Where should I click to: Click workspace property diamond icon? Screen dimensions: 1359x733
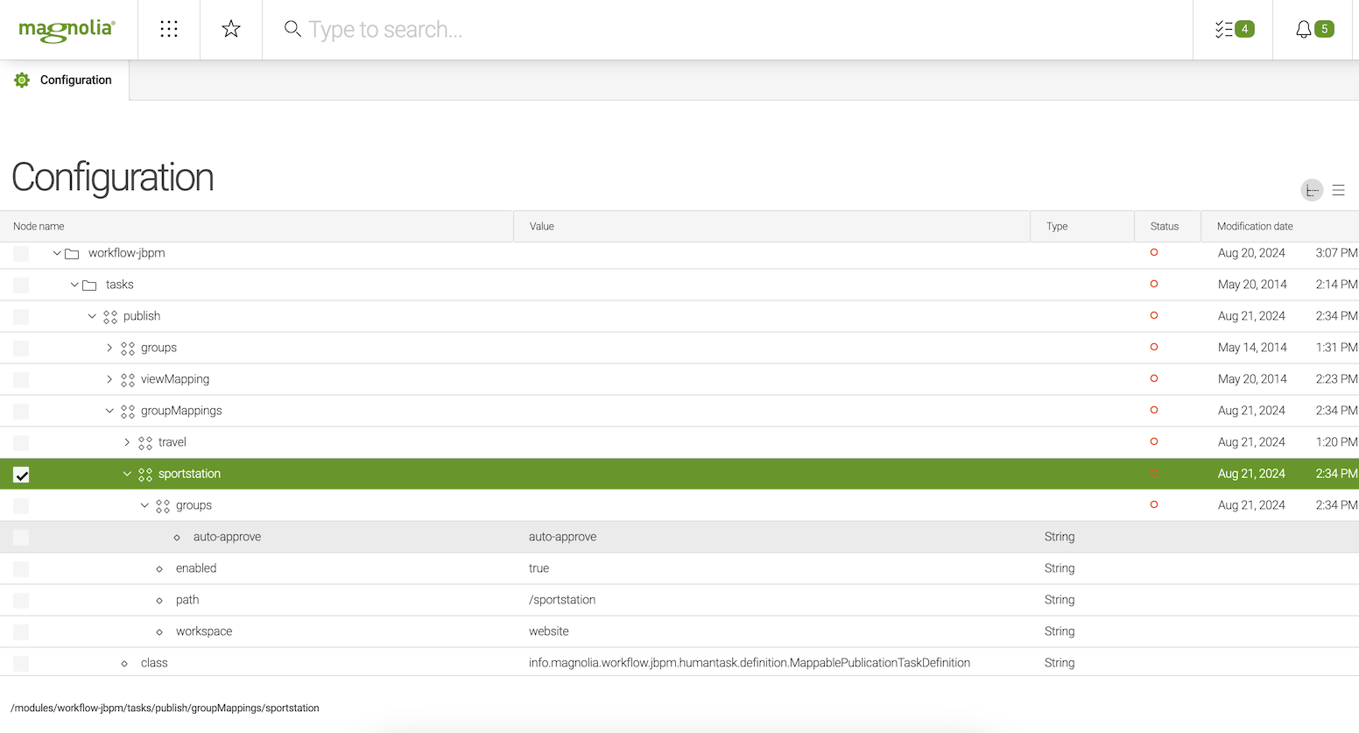tap(159, 632)
